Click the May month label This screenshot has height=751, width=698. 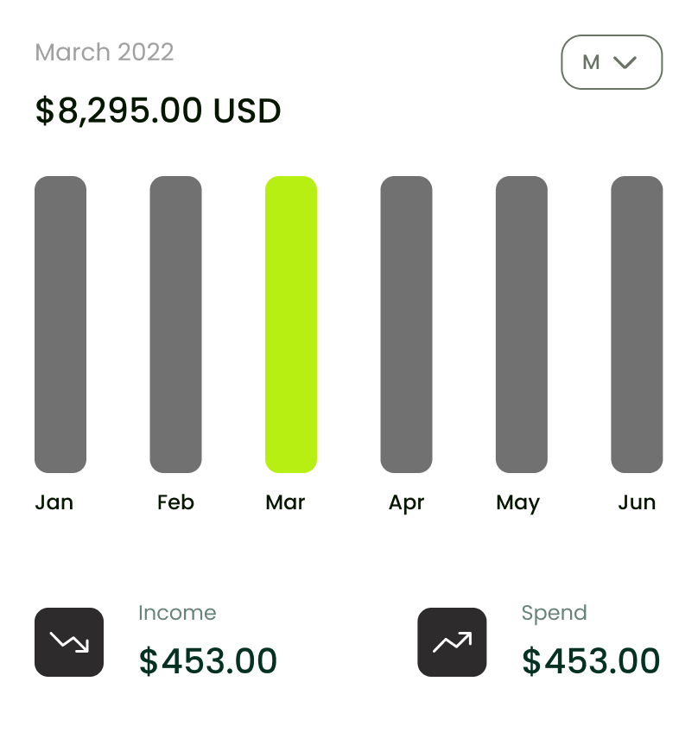pos(518,503)
